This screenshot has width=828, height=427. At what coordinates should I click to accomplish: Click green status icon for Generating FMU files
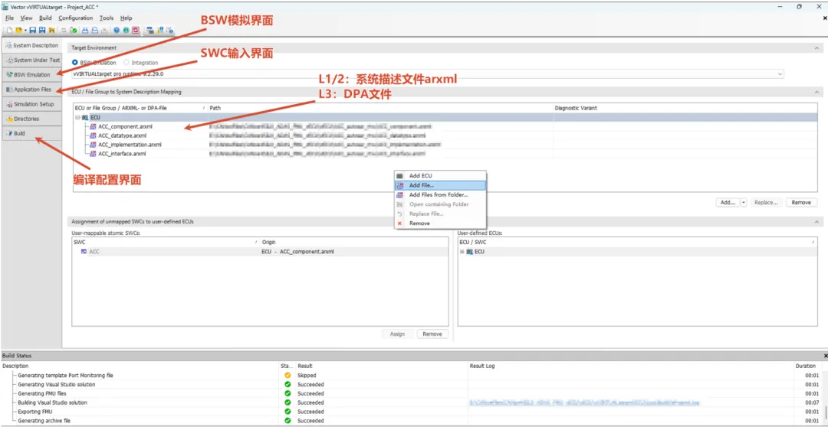(x=287, y=393)
